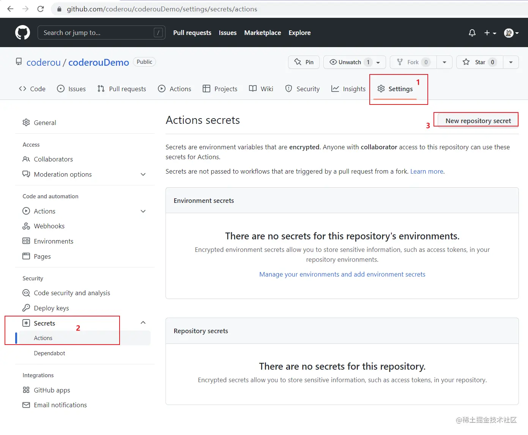Image resolution: width=528 pixels, height=435 pixels.
Task: Click the Learn more link
Action: pyautogui.click(x=427, y=171)
